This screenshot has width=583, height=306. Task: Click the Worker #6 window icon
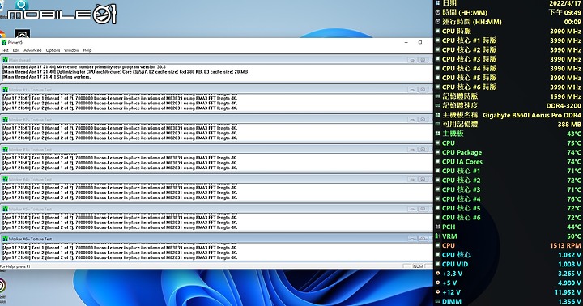pos(5,239)
